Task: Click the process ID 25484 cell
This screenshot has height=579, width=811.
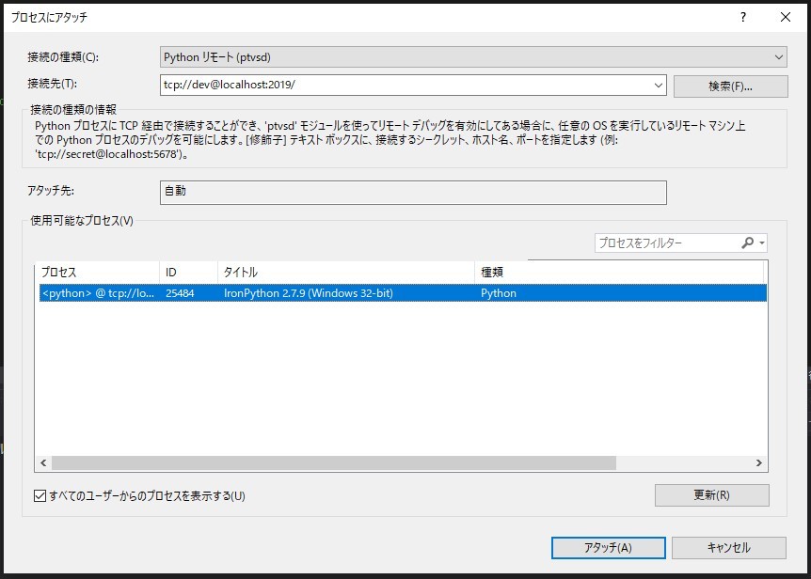Action: coord(180,293)
